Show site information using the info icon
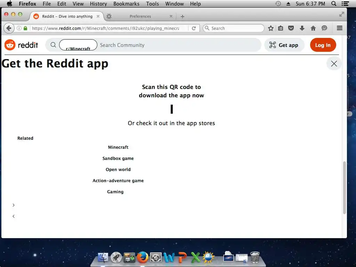The width and height of the screenshot is (356, 267). click(x=19, y=28)
